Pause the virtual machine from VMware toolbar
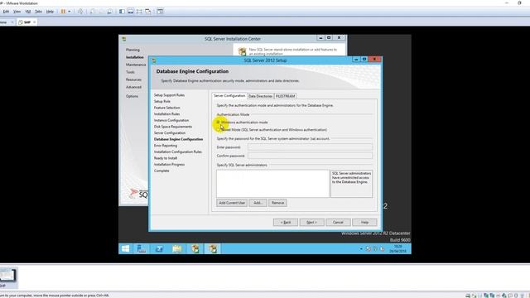Viewport: 530px width, 298px height. [63, 12]
